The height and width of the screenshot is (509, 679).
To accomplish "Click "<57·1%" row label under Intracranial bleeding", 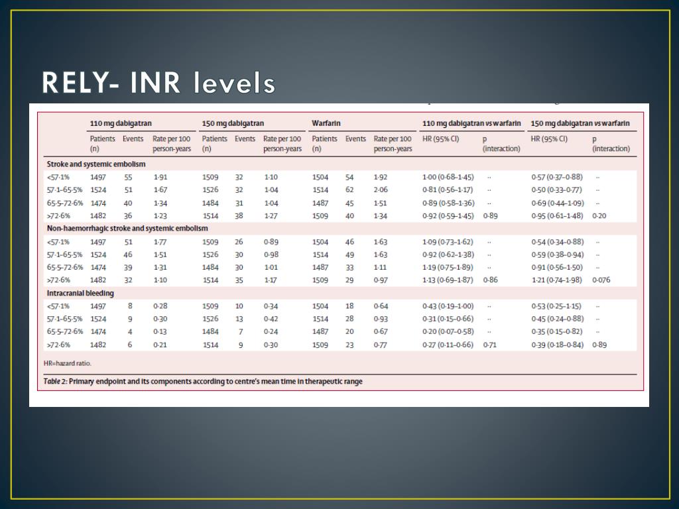I will (58, 306).
